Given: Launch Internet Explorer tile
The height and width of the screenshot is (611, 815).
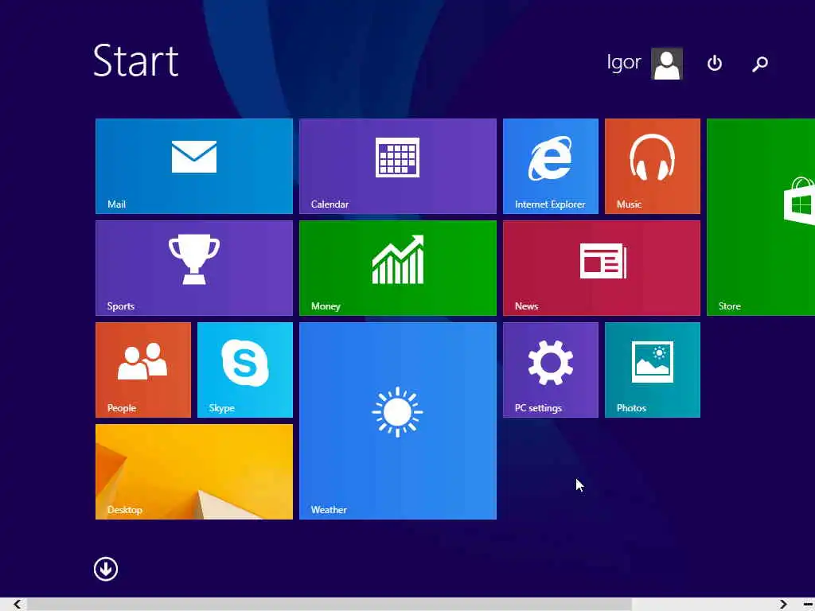Looking at the screenshot, I should (551, 166).
